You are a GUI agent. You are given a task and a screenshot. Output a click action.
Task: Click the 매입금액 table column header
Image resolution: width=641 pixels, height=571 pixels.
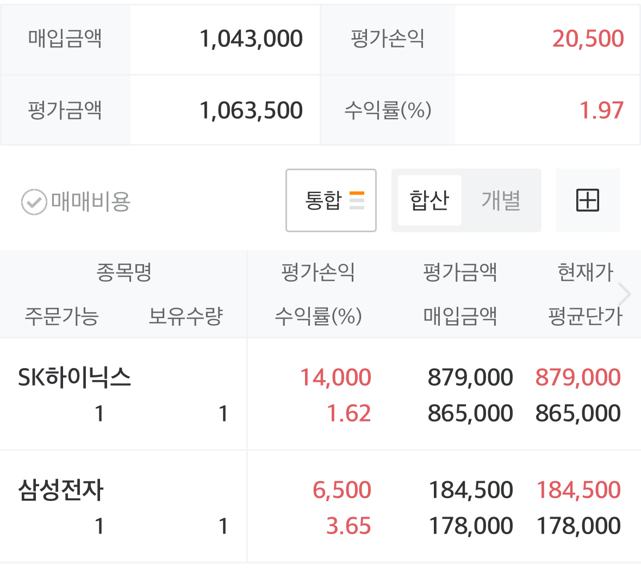coord(460,316)
